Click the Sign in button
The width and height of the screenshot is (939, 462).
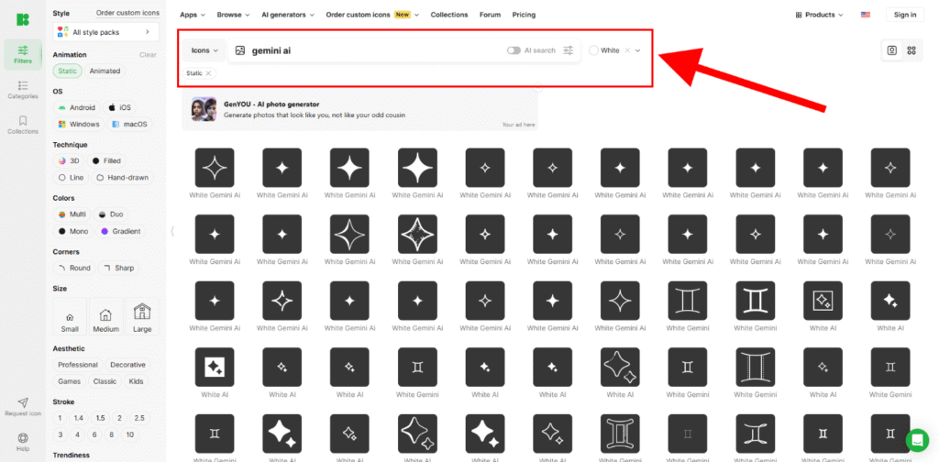(x=904, y=15)
